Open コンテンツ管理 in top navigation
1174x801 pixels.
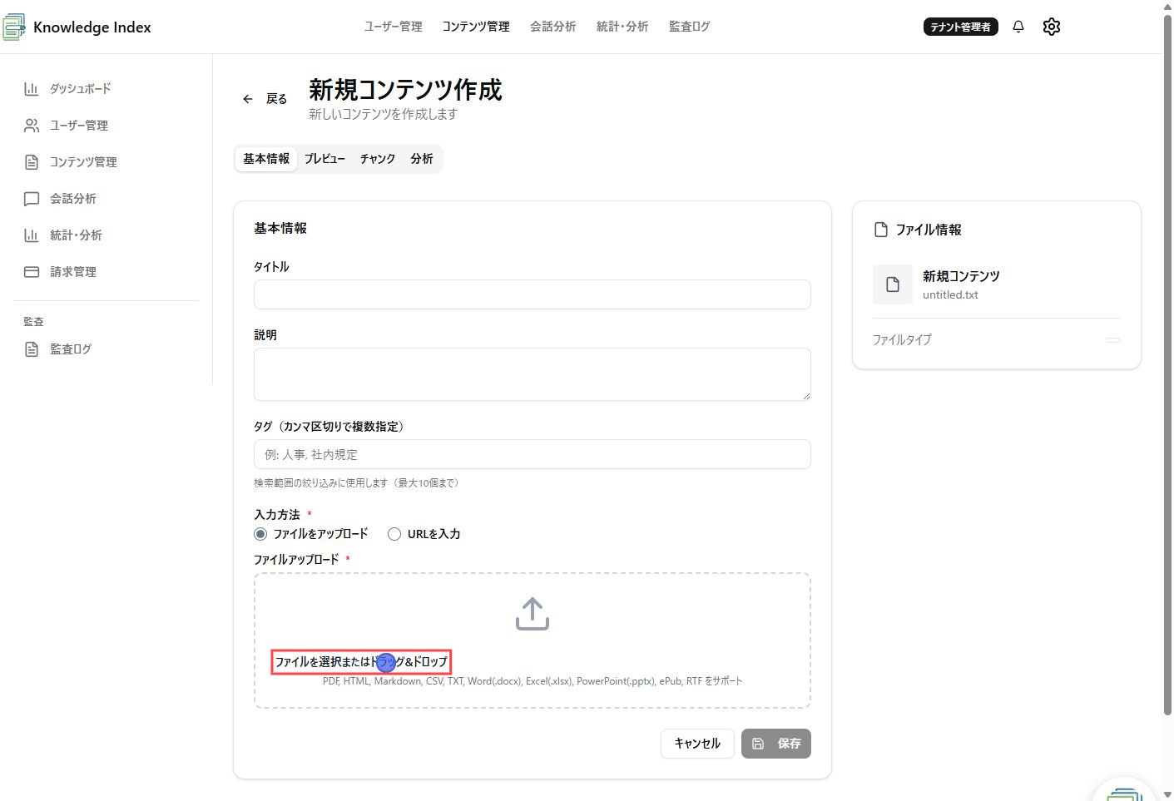[x=476, y=27]
